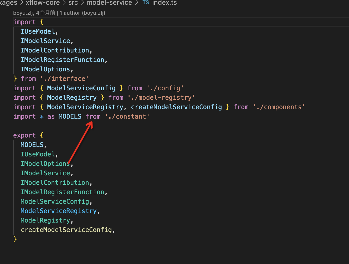
Task: Click IModelOptions in the import block
Action: click(45, 69)
